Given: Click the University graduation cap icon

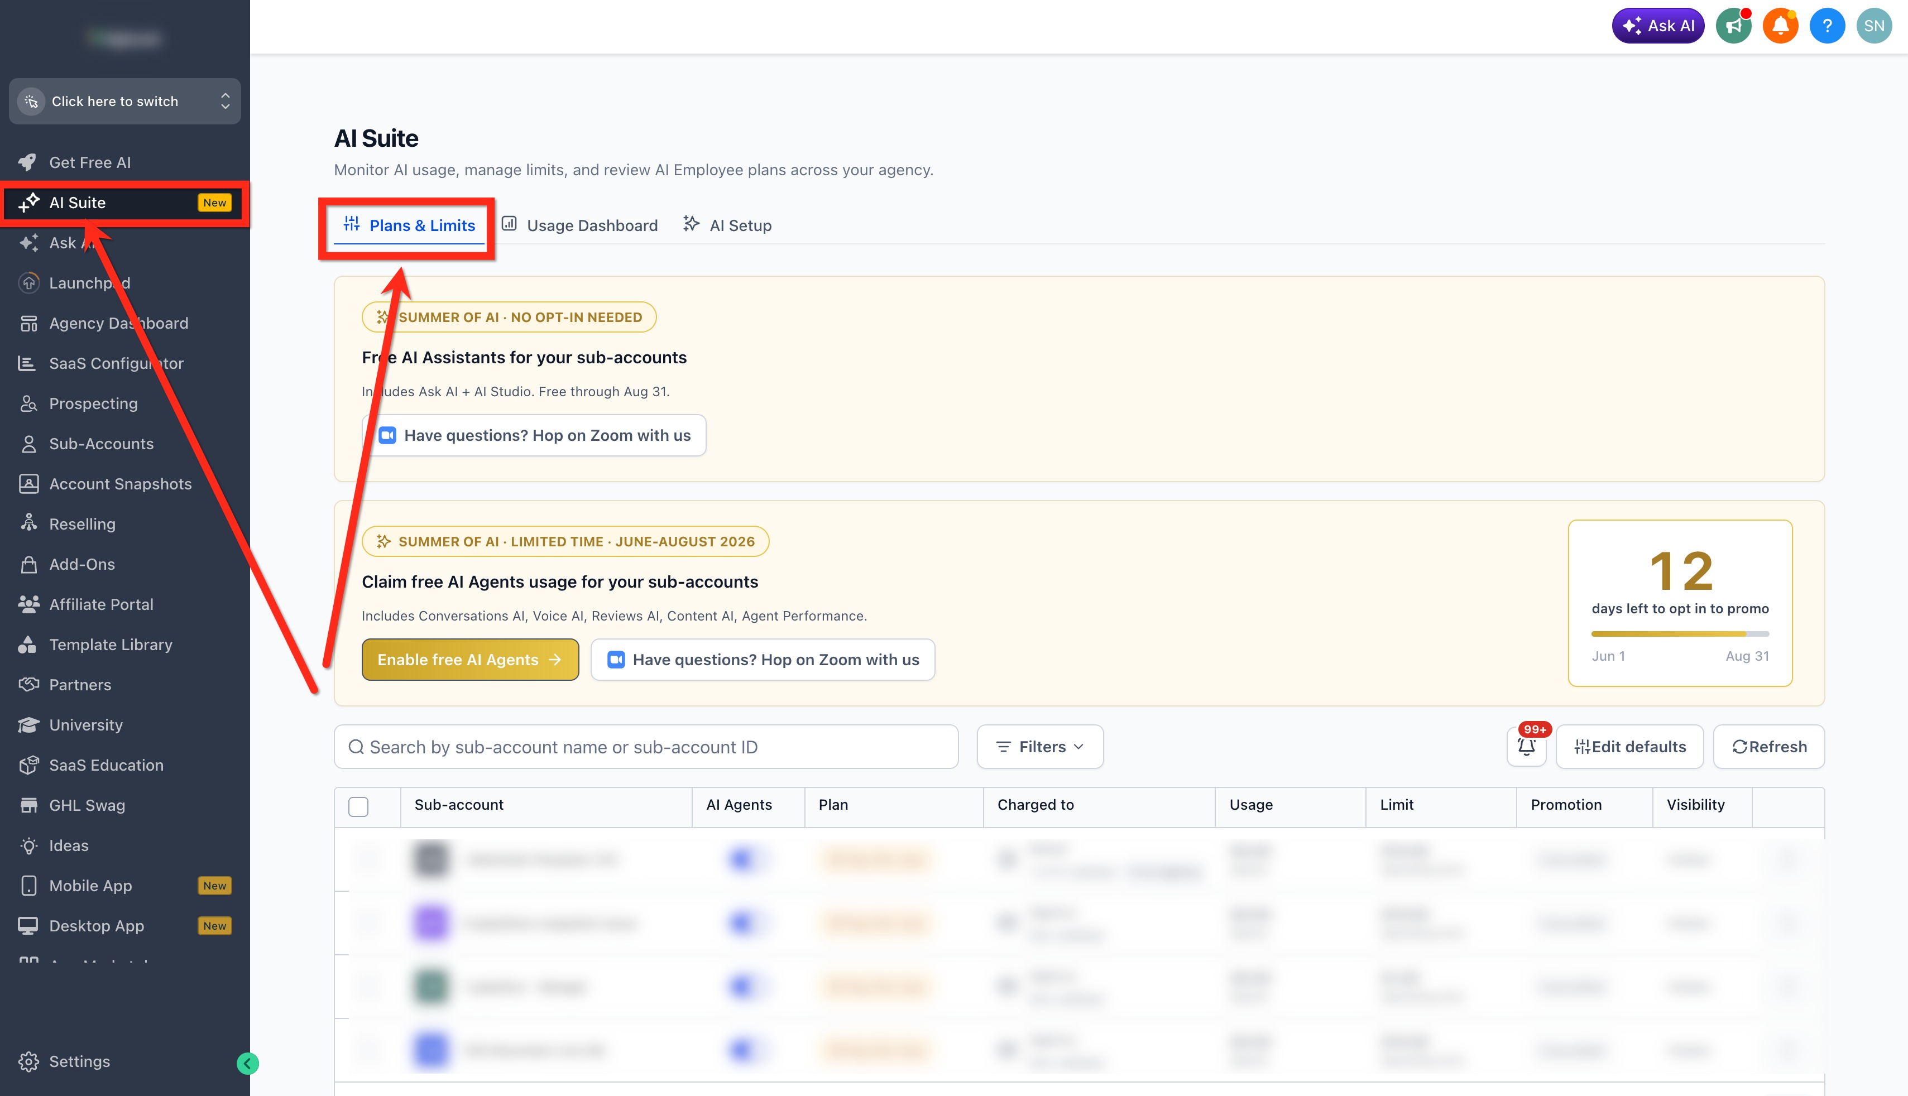Looking at the screenshot, I should click(x=28, y=725).
